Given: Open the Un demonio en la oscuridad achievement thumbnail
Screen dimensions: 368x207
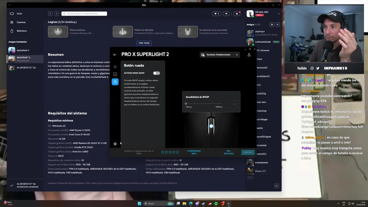Looking at the screenshot, I should [x=188, y=32].
